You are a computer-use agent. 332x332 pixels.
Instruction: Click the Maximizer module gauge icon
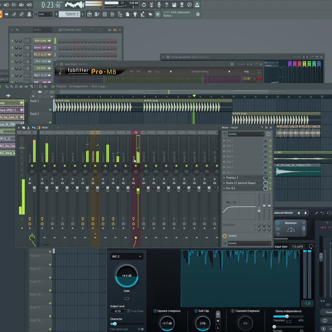pos(291,230)
